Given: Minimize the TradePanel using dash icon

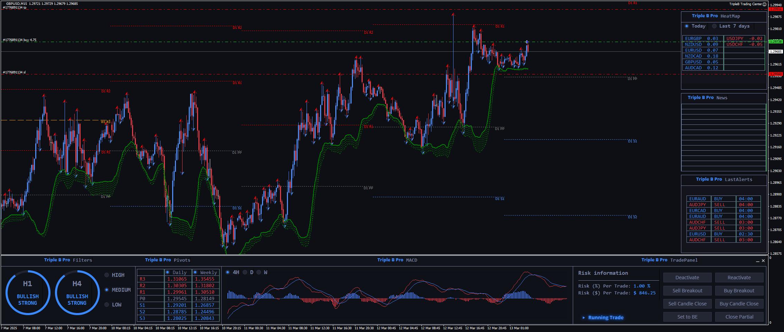Looking at the screenshot, I should pyautogui.click(x=758, y=261).
